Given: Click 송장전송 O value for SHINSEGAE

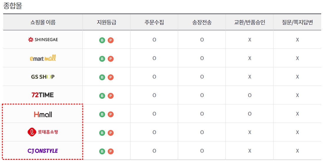Looking at the screenshot, I should 202,40.
